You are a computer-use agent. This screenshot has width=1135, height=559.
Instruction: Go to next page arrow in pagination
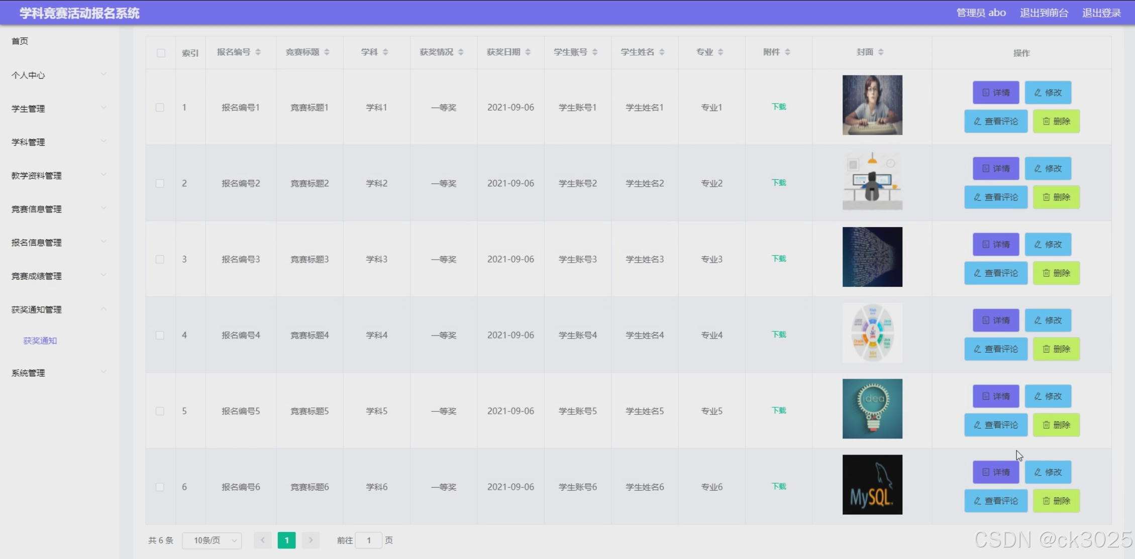tap(311, 540)
